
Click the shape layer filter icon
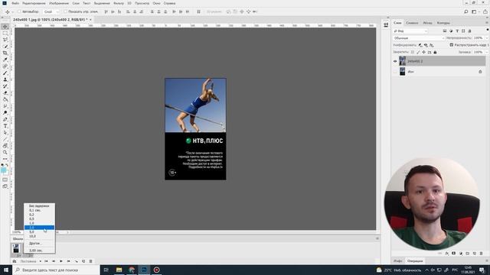(463, 31)
